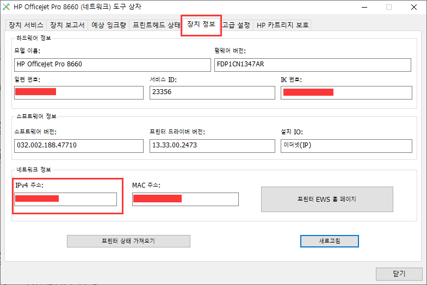
Task: Click the MAC 주소 field
Action: click(185, 199)
